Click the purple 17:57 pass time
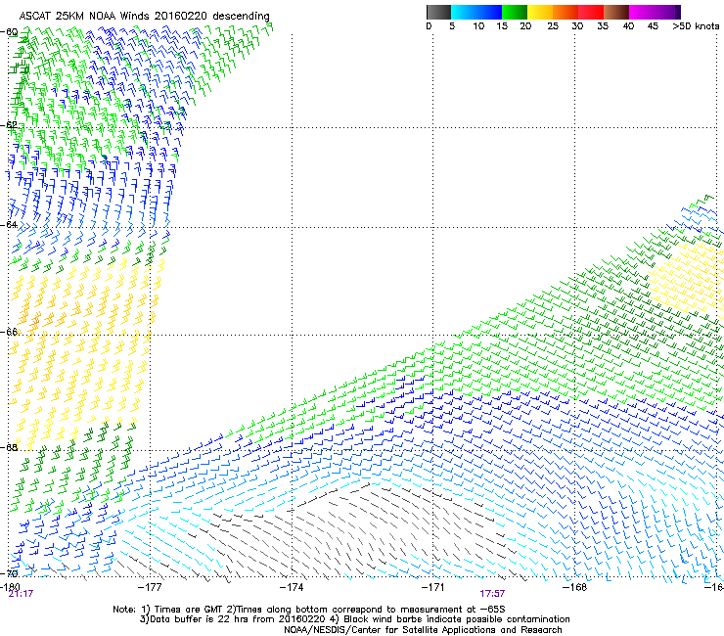 [x=492, y=594]
